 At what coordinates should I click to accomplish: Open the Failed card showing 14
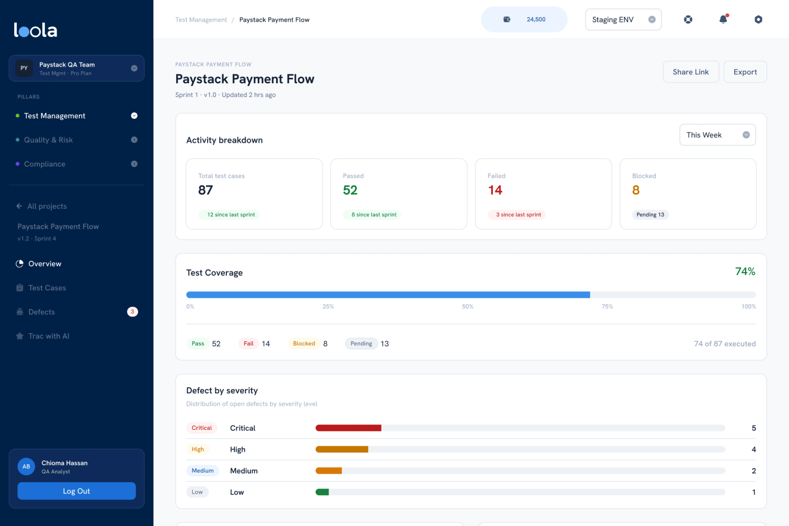543,194
